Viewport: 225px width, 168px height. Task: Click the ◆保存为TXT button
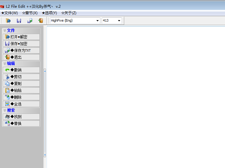[21, 50]
